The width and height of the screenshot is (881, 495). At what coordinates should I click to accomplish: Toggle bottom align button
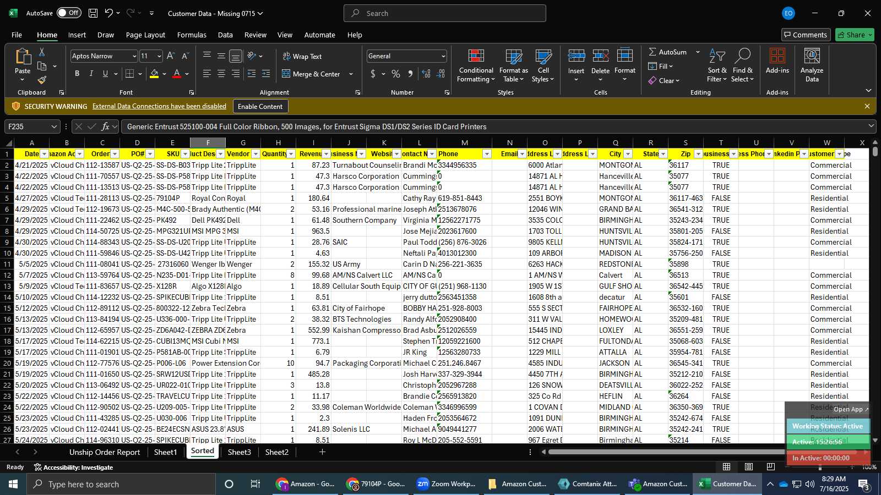pos(236,56)
